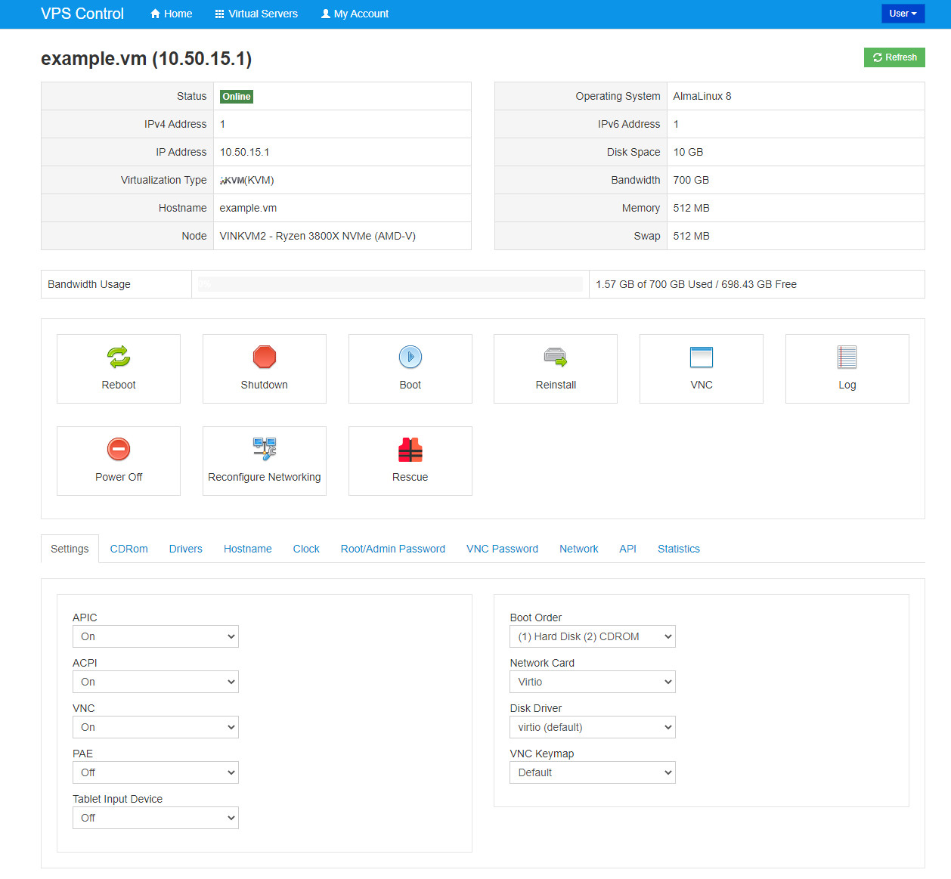
Task: Click the Bandwidth Usage progress bar
Action: click(390, 284)
